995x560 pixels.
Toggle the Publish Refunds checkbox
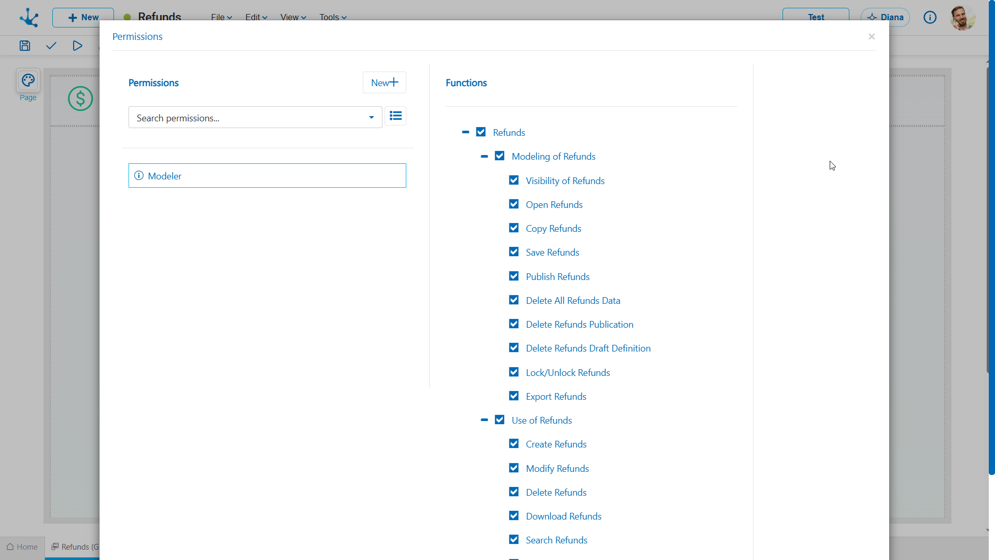[514, 276]
